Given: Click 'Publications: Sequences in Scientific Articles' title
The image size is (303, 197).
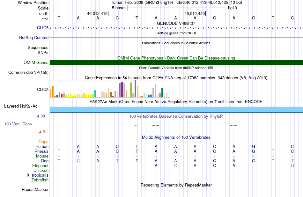Looking at the screenshot, I should pyautogui.click(x=176, y=43).
